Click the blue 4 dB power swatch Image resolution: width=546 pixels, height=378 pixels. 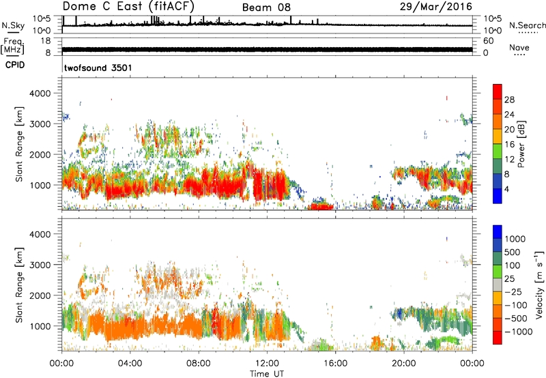[498, 196]
